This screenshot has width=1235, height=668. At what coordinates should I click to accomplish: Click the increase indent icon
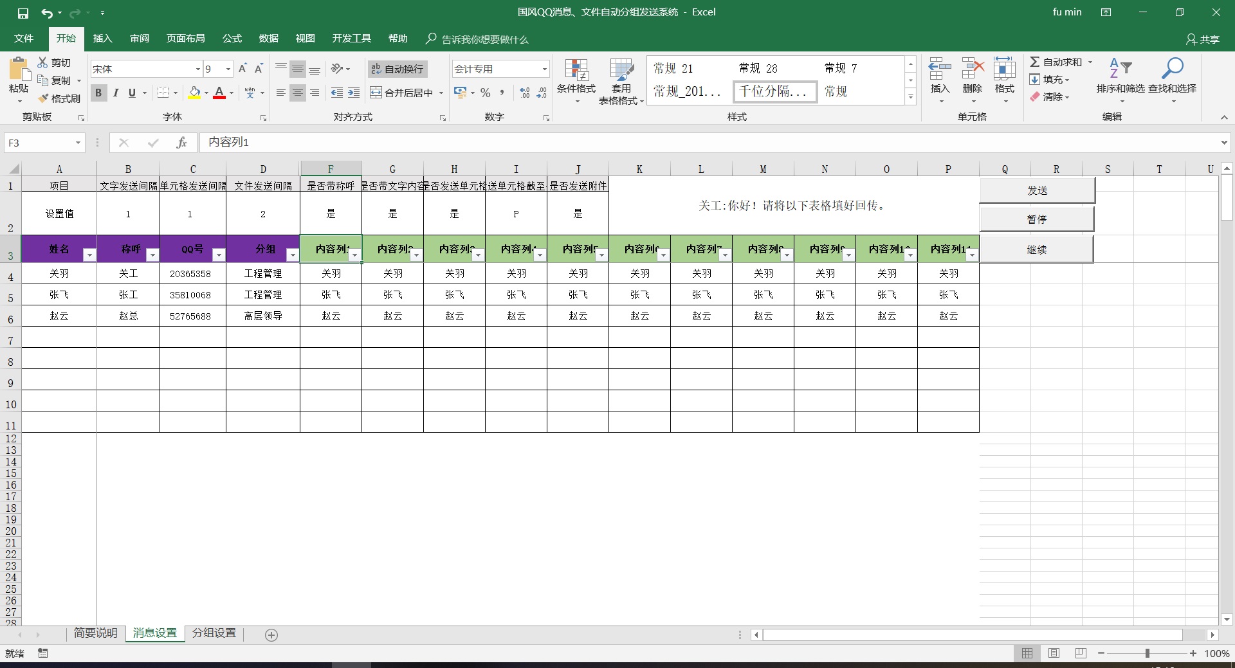click(x=354, y=93)
